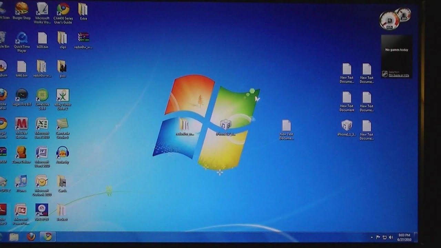Select the redsn0w WinRAR archive icon
The image size is (441, 248).
[83, 40]
